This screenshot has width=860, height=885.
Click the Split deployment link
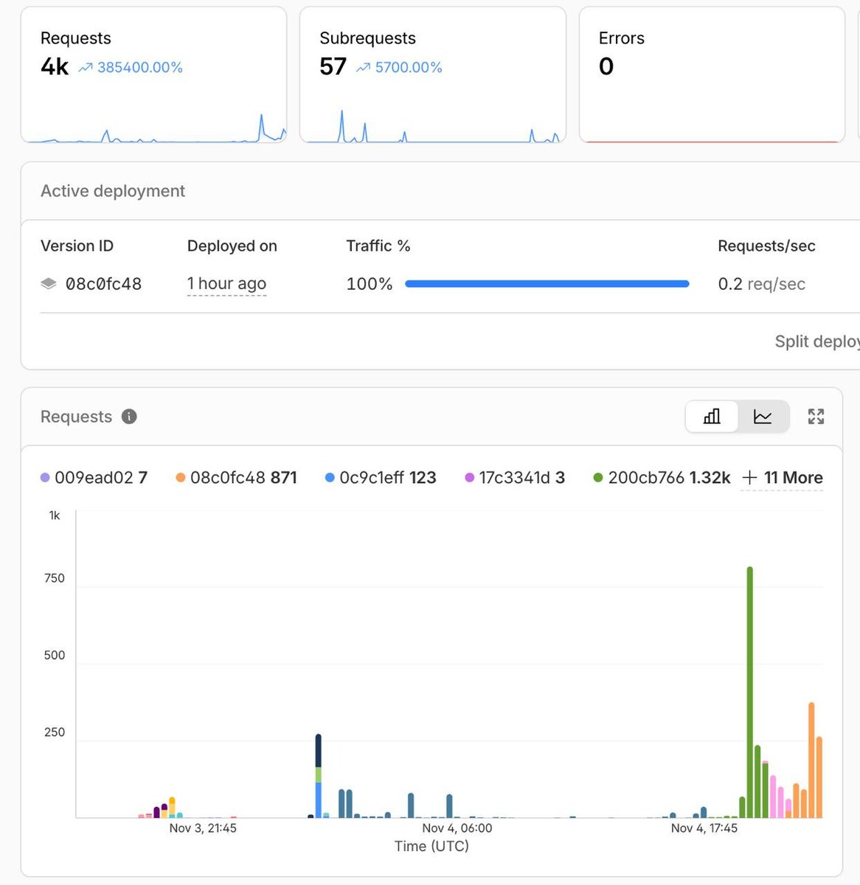point(816,341)
